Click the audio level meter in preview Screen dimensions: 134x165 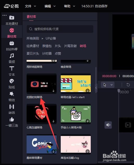133,41
